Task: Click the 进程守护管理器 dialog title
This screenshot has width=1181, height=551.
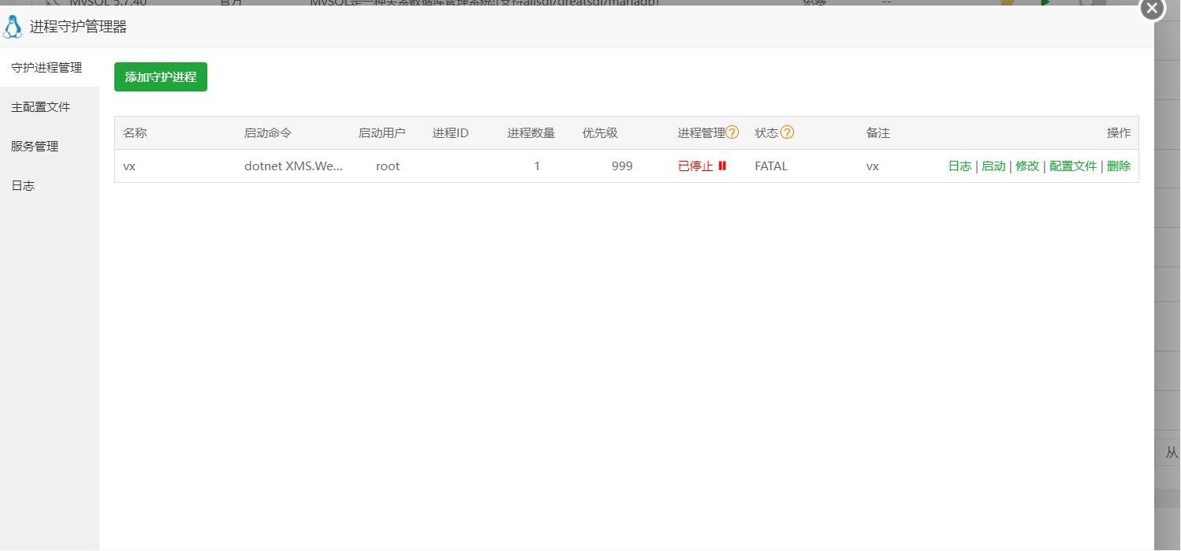Action: (x=78, y=27)
